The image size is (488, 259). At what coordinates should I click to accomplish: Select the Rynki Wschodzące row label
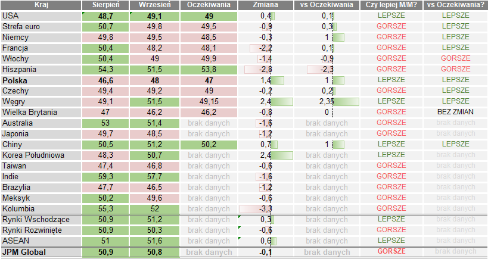point(36,220)
